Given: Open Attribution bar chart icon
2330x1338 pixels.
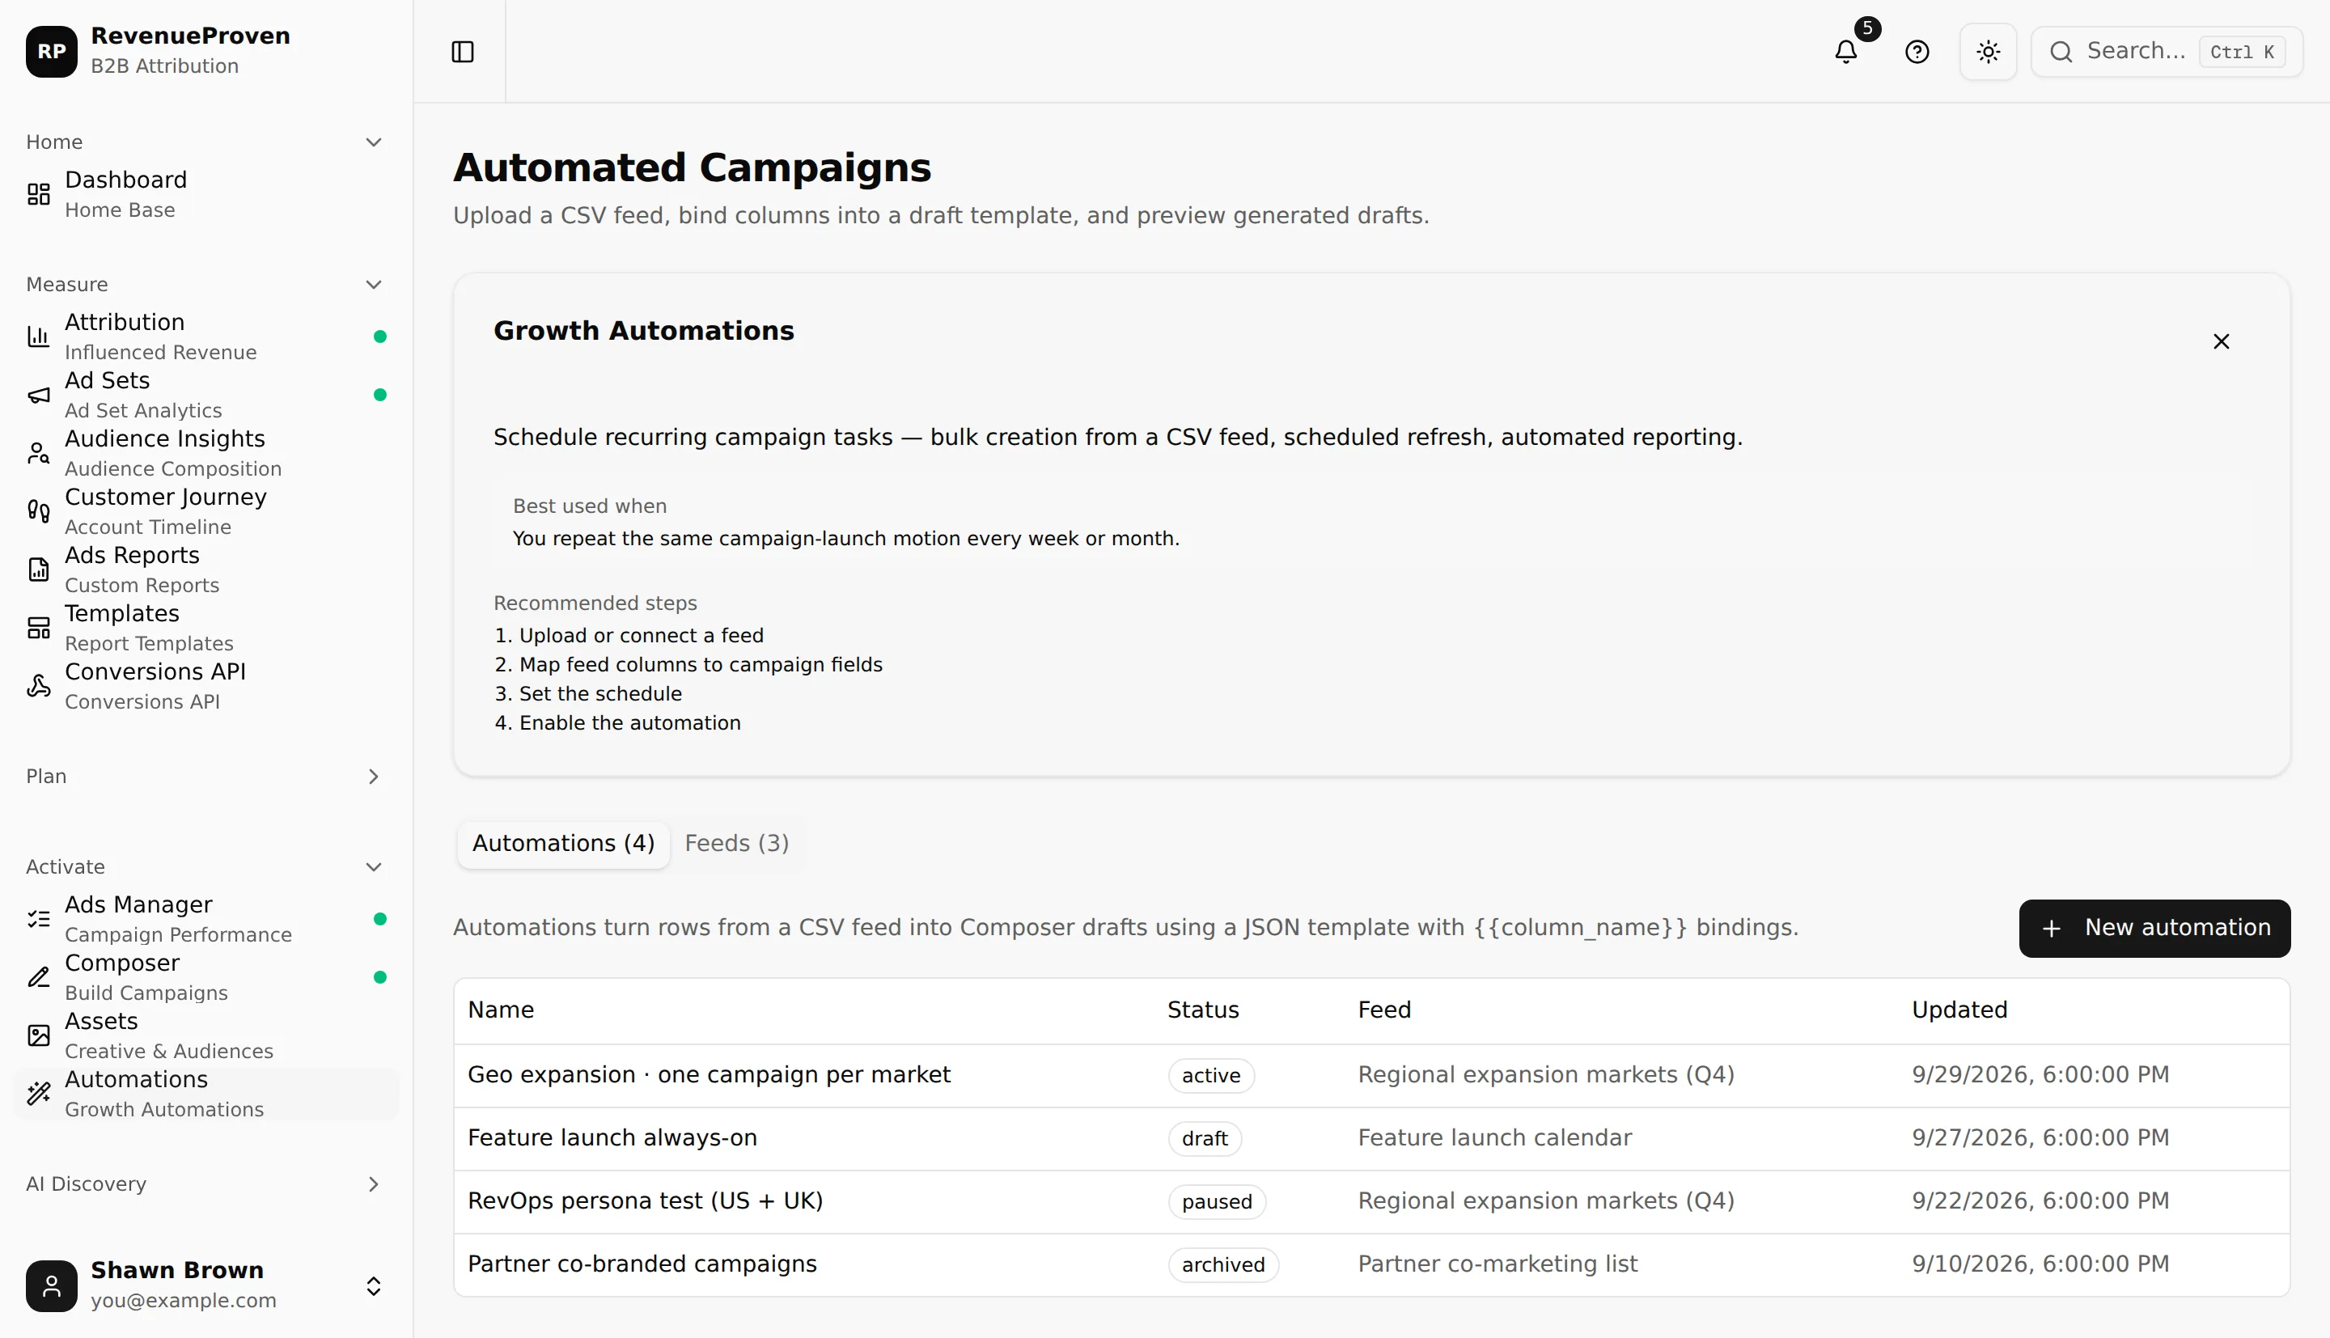Looking at the screenshot, I should point(39,337).
